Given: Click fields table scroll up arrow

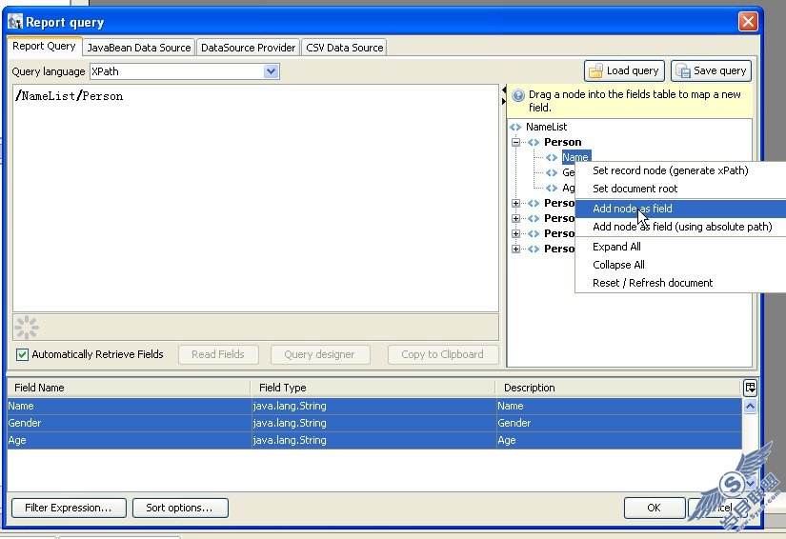Looking at the screenshot, I should coord(750,407).
